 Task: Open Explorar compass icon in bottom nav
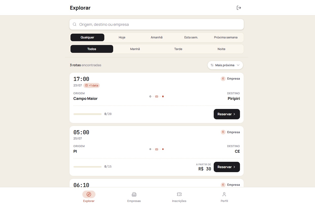point(89,194)
